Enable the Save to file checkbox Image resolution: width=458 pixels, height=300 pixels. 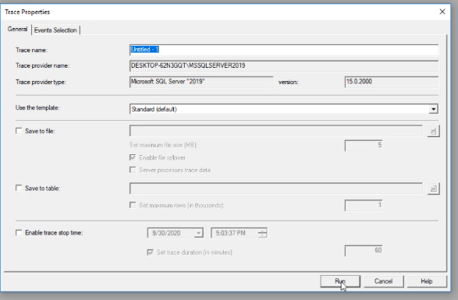pos(19,131)
